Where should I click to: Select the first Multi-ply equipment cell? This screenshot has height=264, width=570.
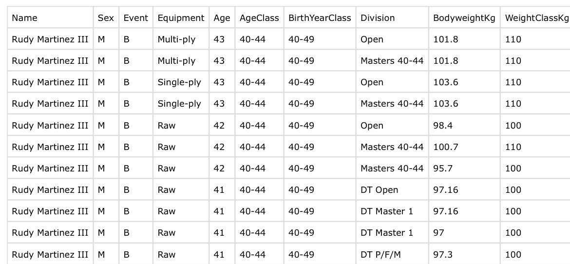tap(176, 39)
